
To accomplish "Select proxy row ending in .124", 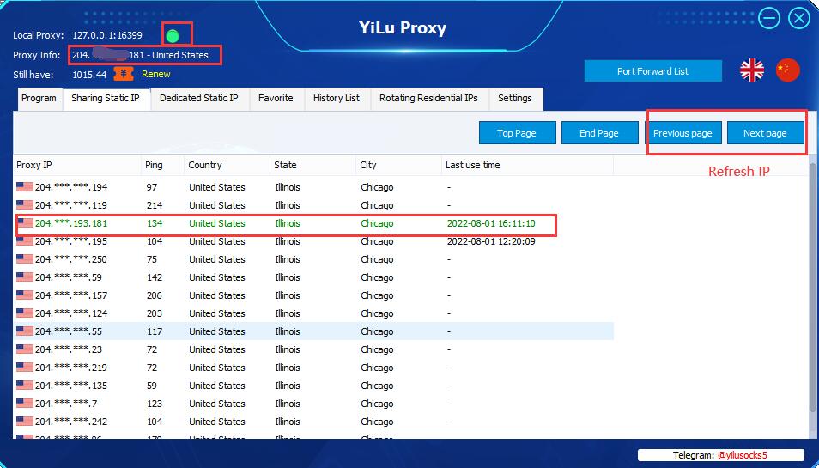I will click(313, 313).
